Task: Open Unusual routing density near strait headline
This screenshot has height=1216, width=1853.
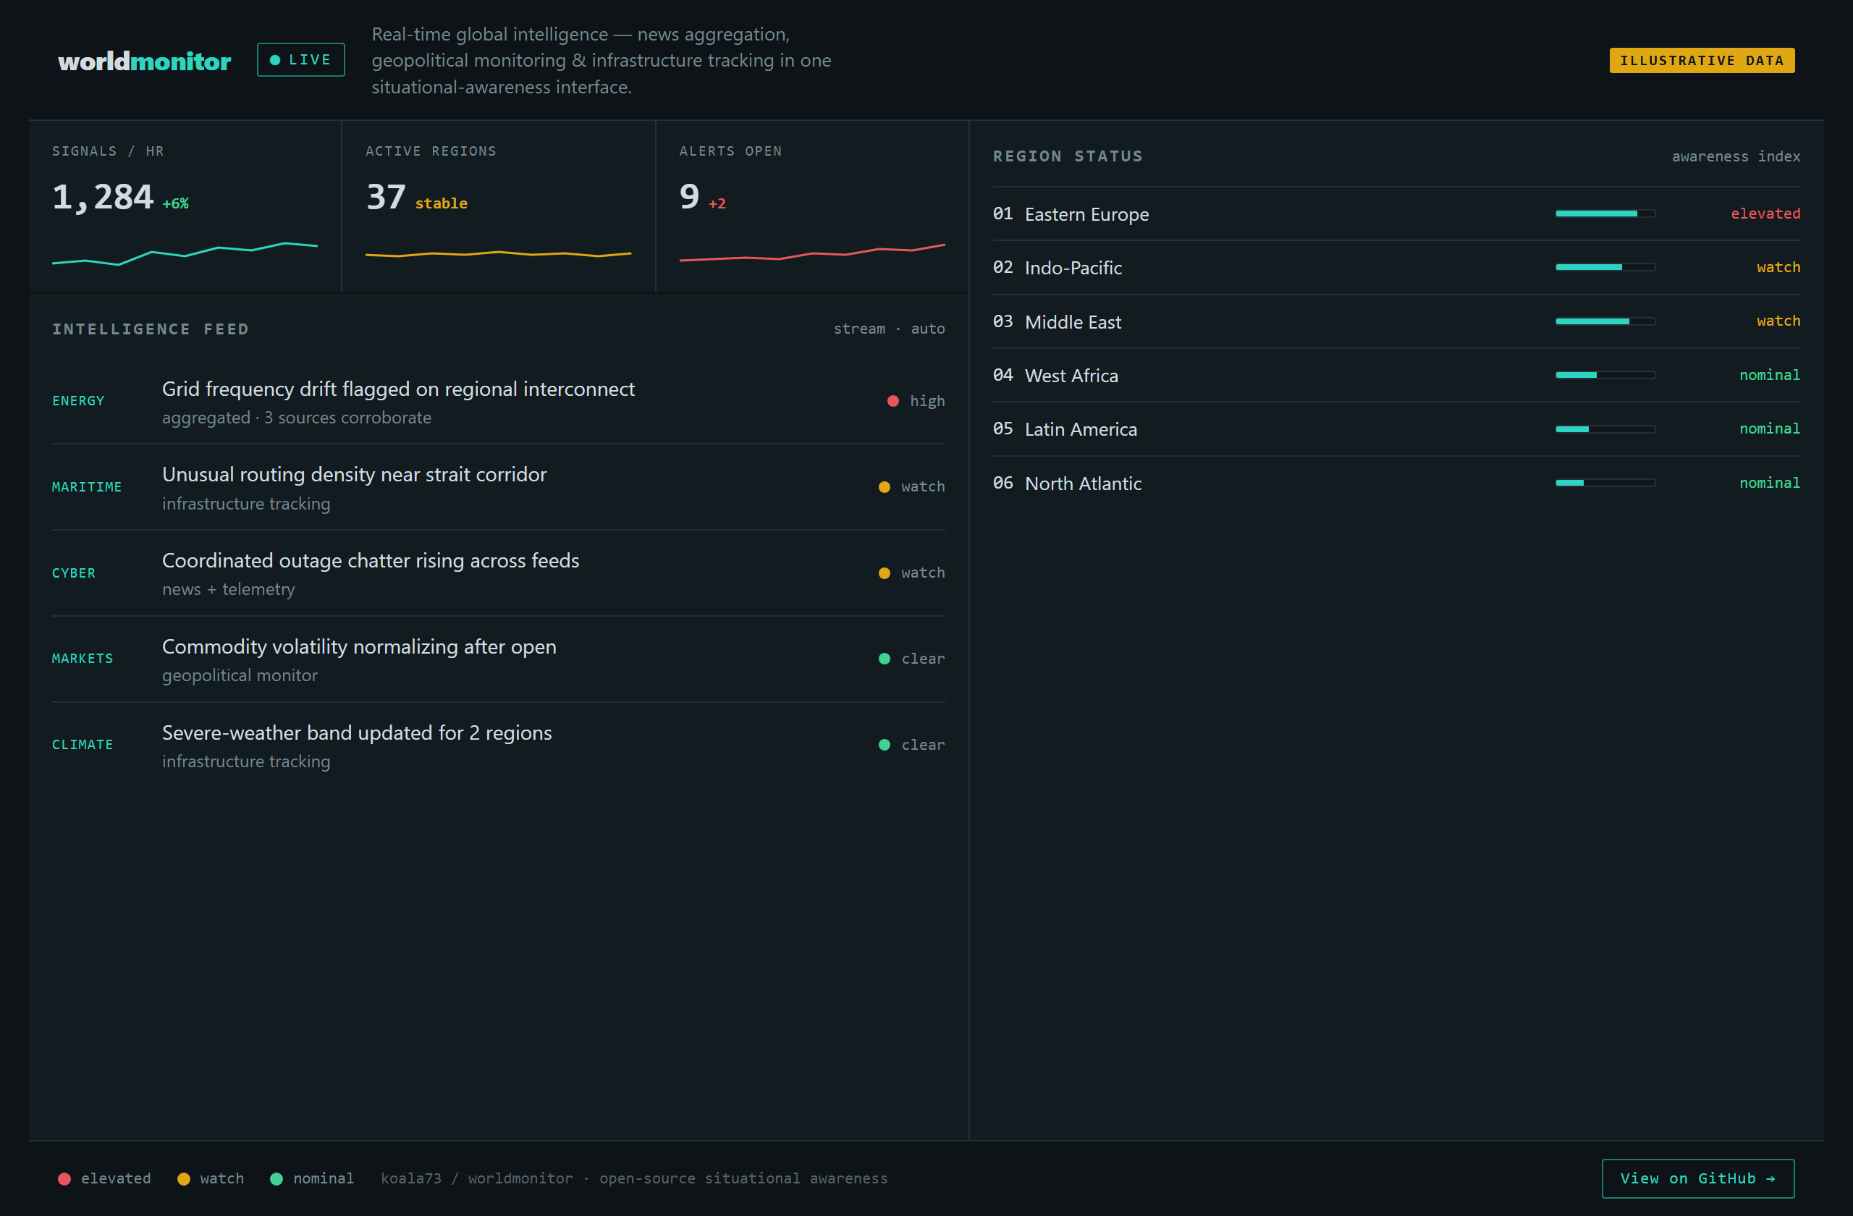Action: click(x=354, y=475)
